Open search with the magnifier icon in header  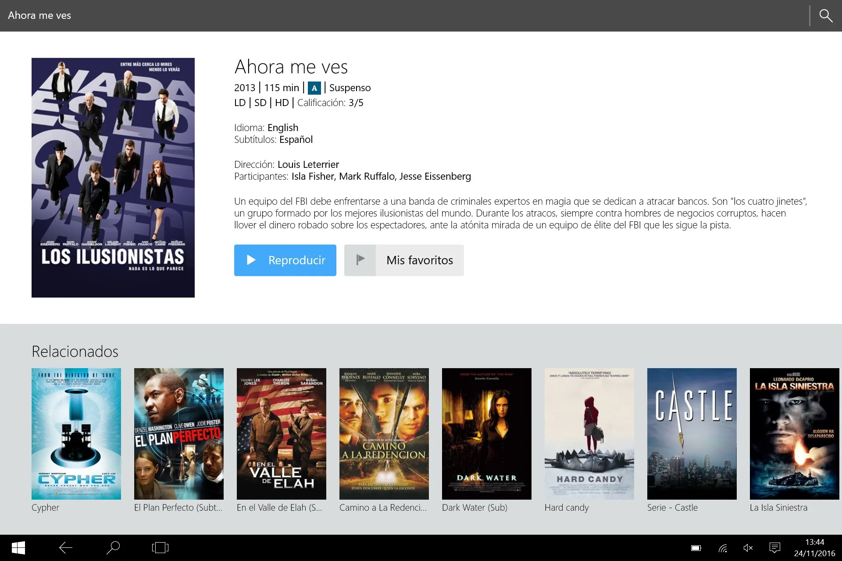826,16
